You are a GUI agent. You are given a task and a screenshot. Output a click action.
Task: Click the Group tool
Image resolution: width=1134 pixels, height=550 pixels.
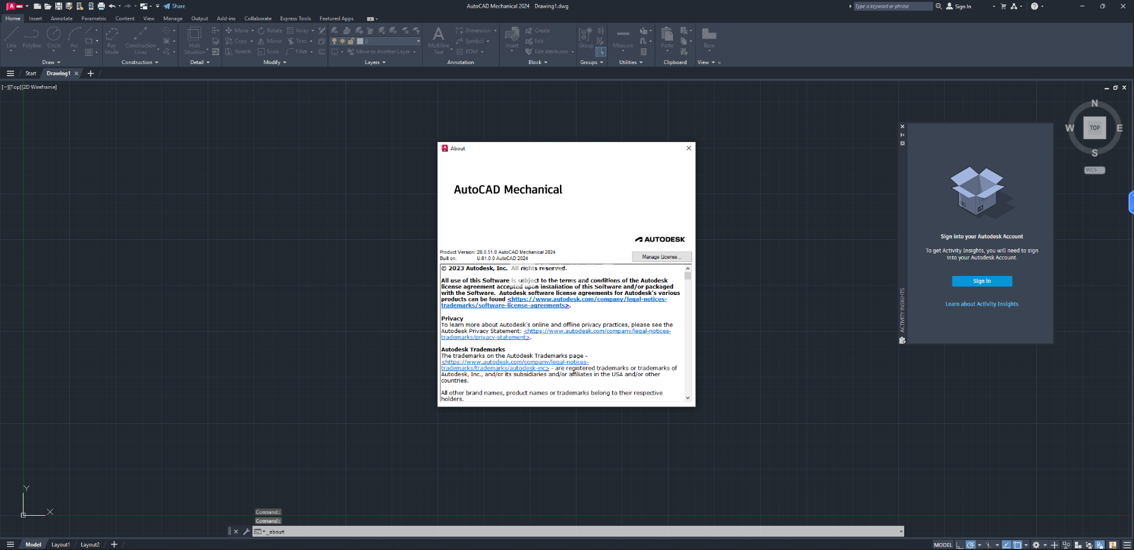coord(586,37)
